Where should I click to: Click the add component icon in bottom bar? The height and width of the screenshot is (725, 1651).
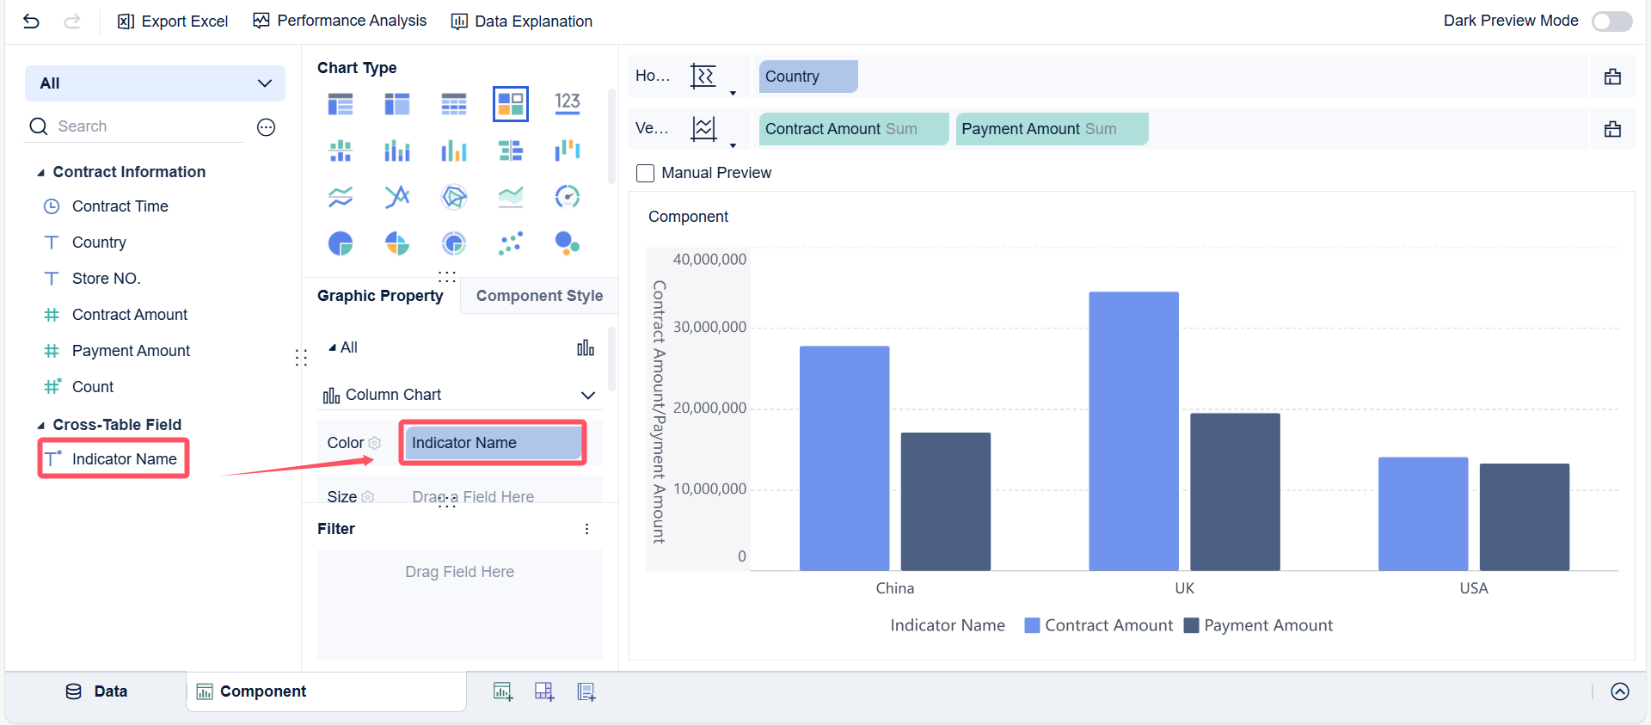click(x=503, y=691)
